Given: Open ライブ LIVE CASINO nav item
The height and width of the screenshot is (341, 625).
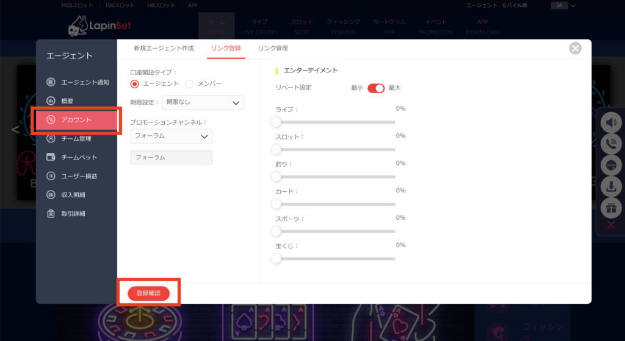Looking at the screenshot, I should click(x=259, y=26).
